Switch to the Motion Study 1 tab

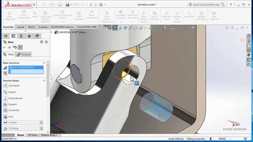pos(49,135)
